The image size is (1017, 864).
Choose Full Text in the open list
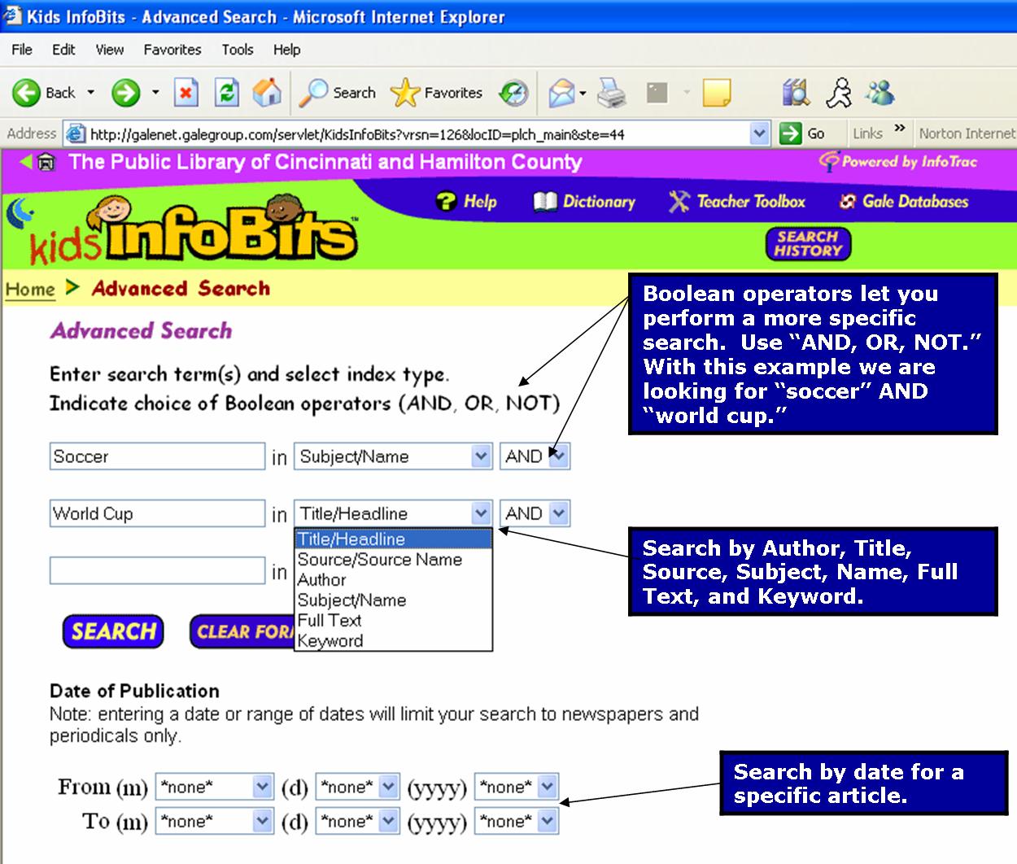393,621
